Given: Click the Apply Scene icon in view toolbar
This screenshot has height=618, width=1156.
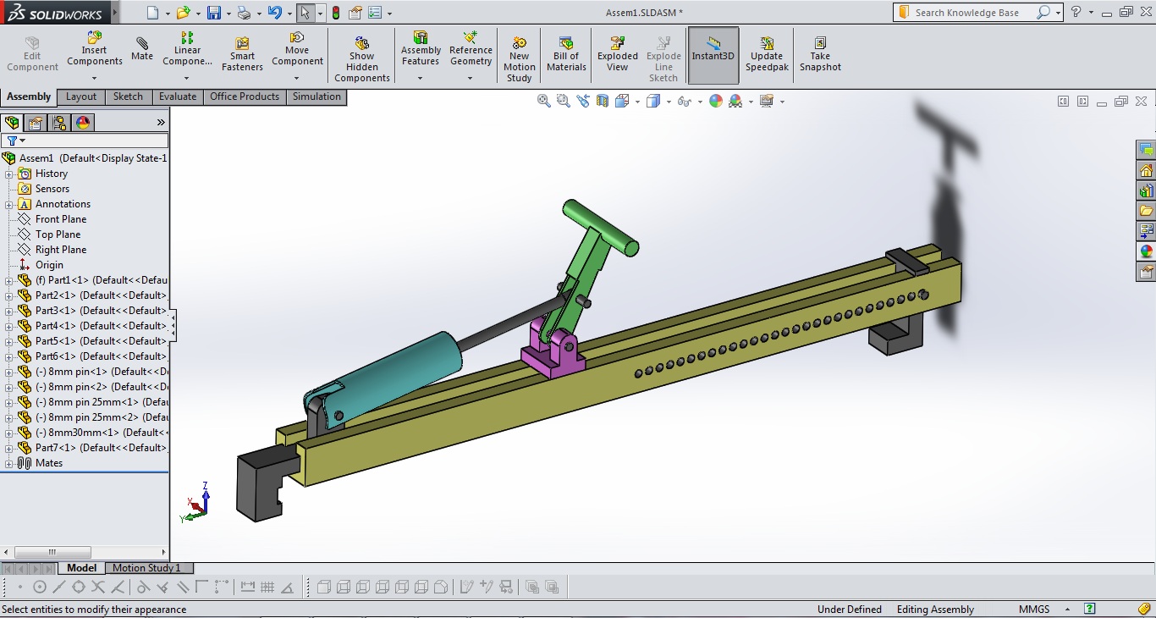Looking at the screenshot, I should click(x=735, y=101).
